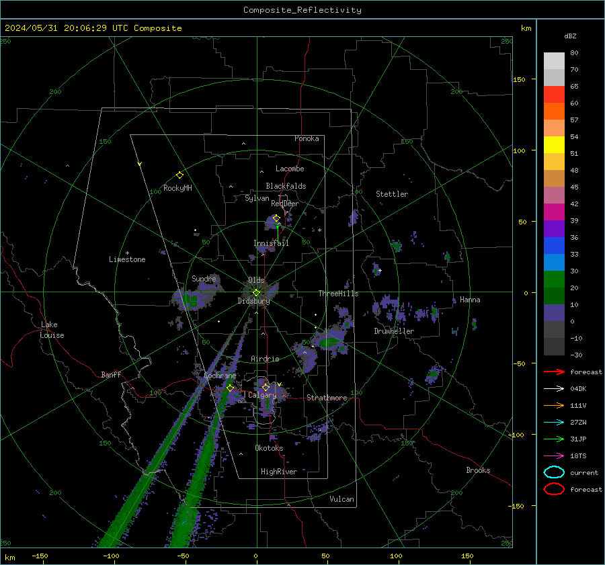
Task: Click the Vulcan label
Action: pyautogui.click(x=341, y=499)
